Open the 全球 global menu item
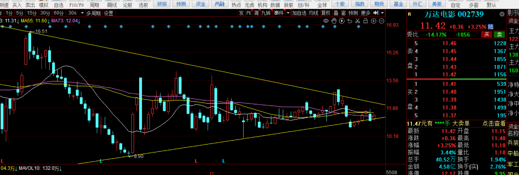 tap(322, 5)
